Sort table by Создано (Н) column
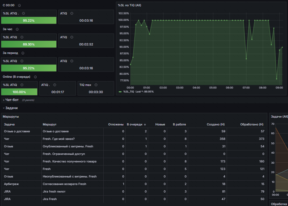This screenshot has width=288, height=206. pos(216,124)
